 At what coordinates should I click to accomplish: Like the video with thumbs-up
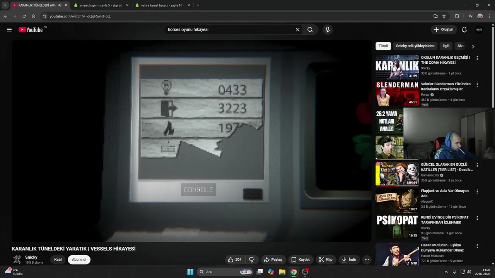click(x=235, y=259)
